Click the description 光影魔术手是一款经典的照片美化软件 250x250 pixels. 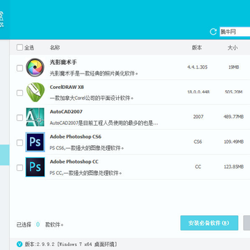[94, 74]
